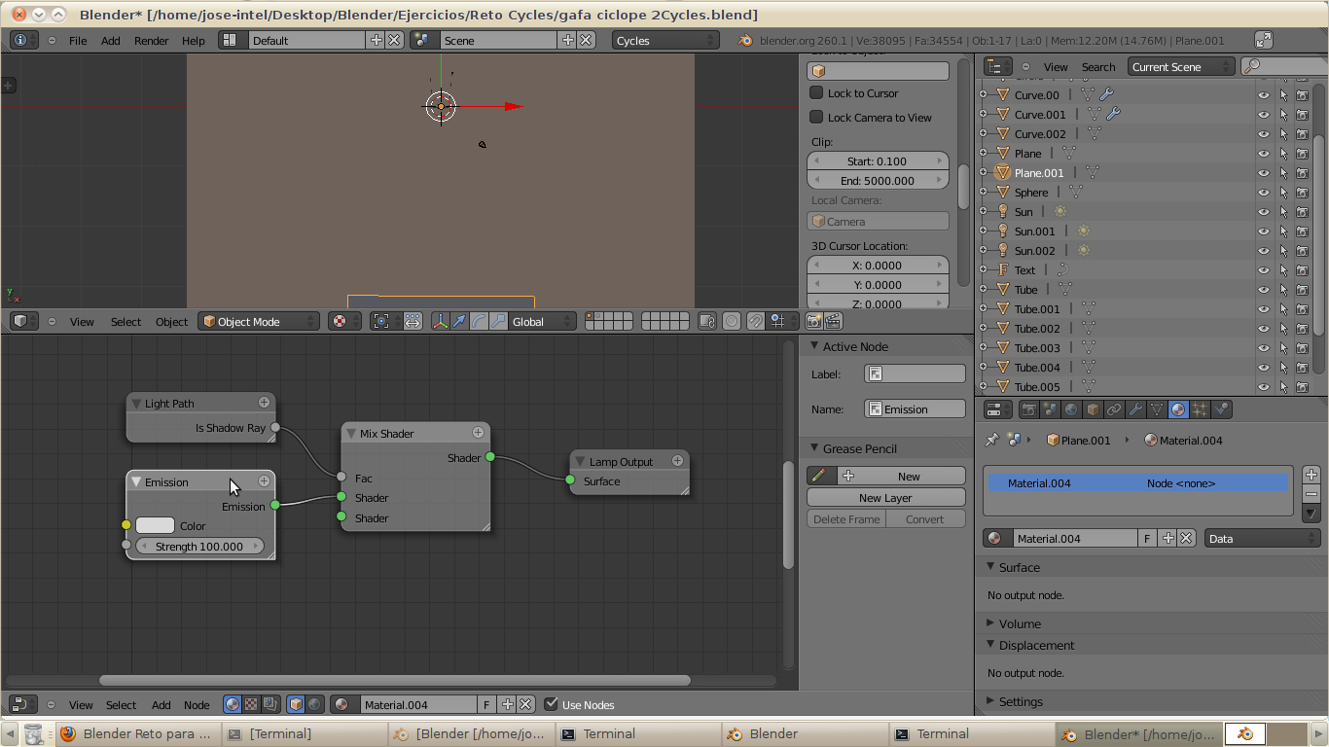Open the World properties tab globe icon
The image size is (1329, 747).
point(1071,409)
